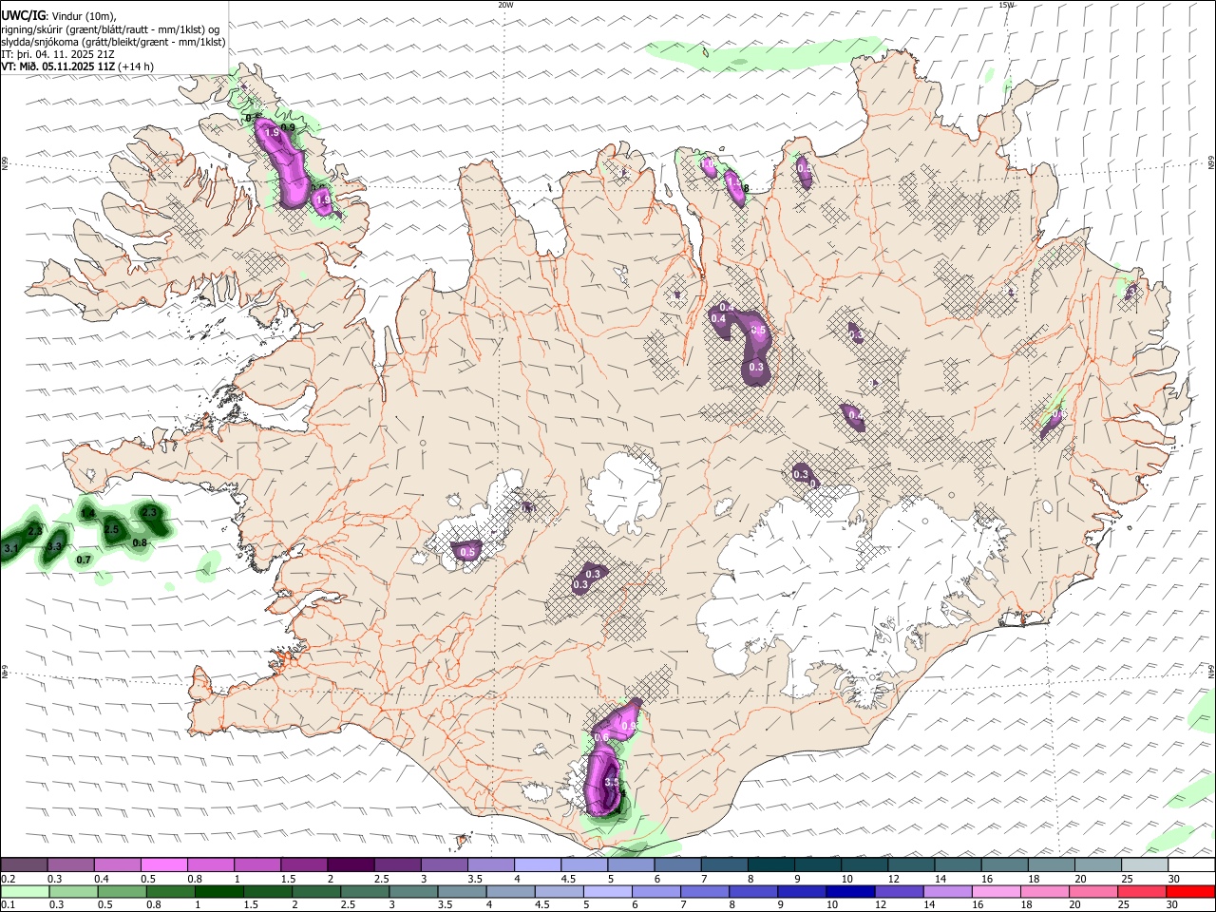
Task: Select the '2.3' rain value on the map
Action: click(149, 512)
